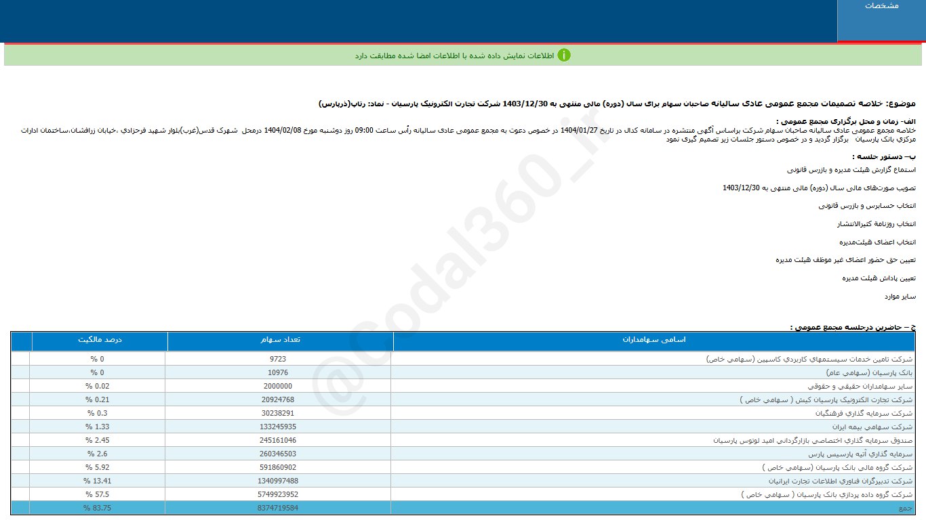This screenshot has width=926, height=520.
Task: Click the total shares 8374719584 cell
Action: (279, 508)
